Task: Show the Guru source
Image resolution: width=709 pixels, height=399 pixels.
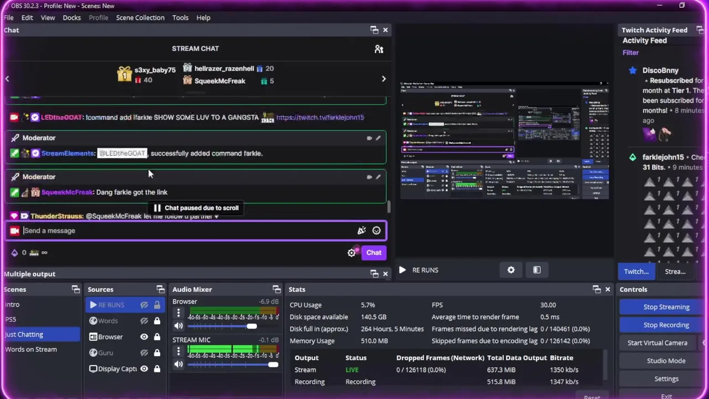Action: tap(144, 352)
